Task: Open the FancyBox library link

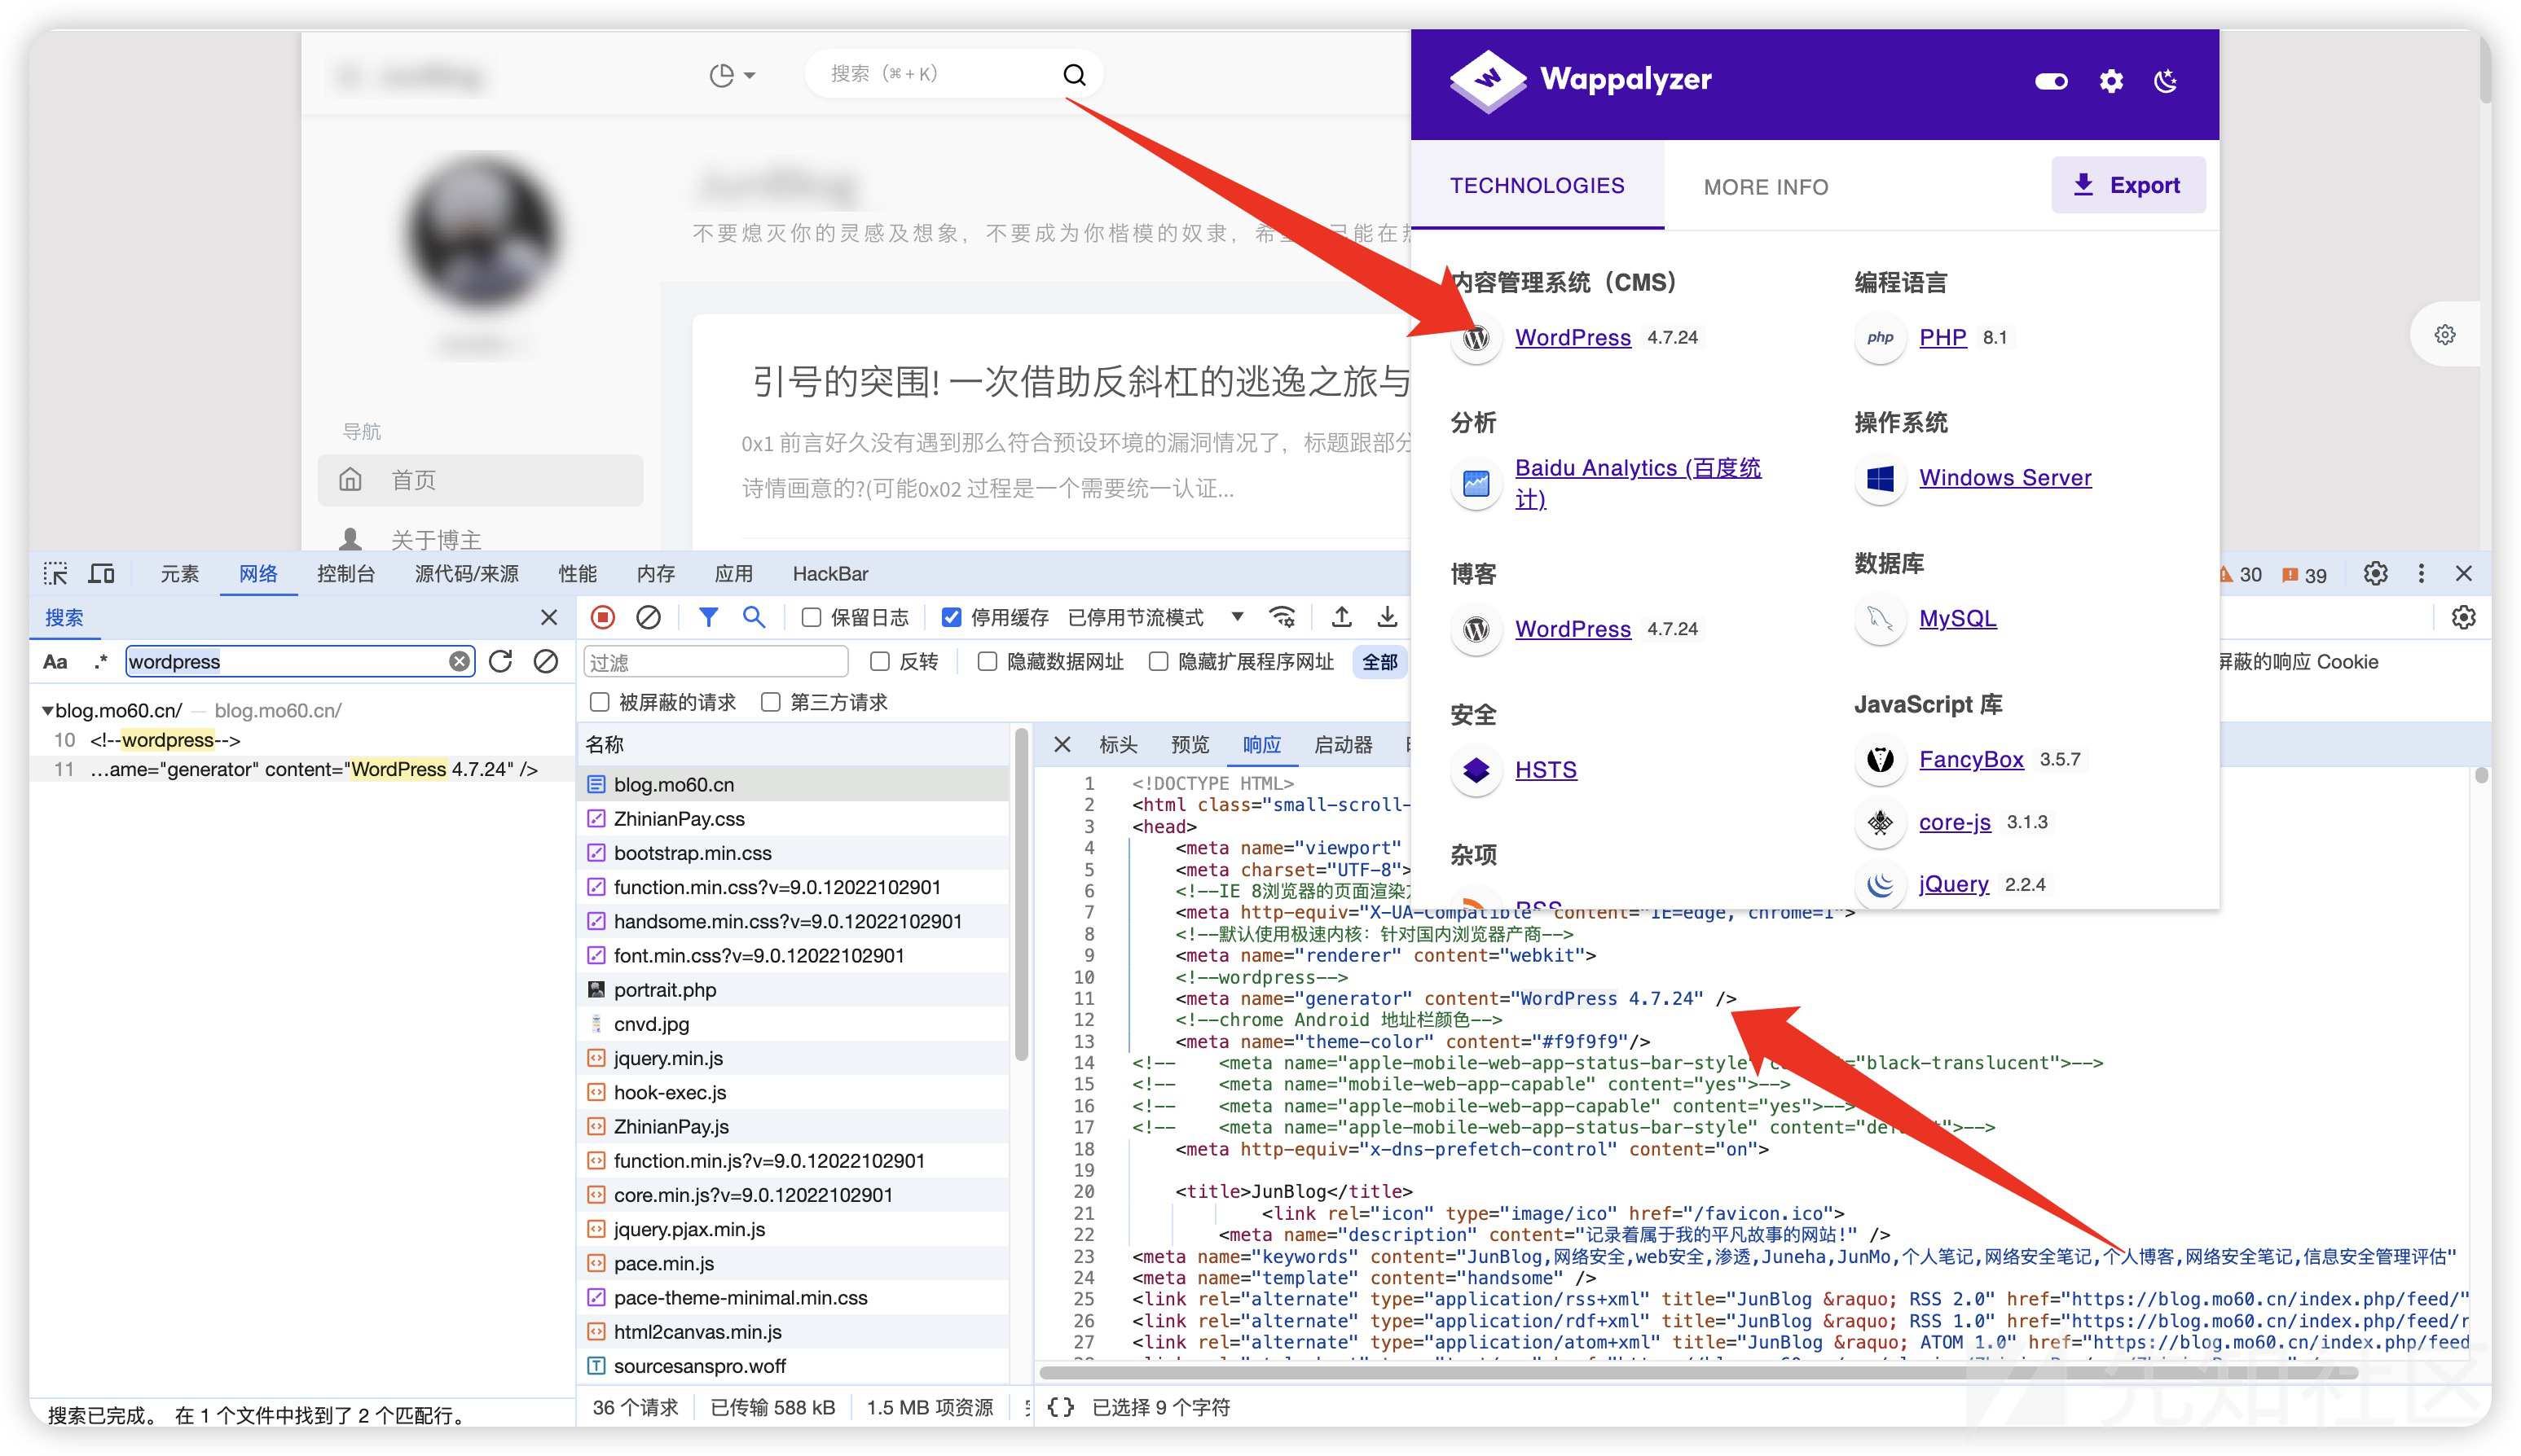Action: click(x=1971, y=759)
